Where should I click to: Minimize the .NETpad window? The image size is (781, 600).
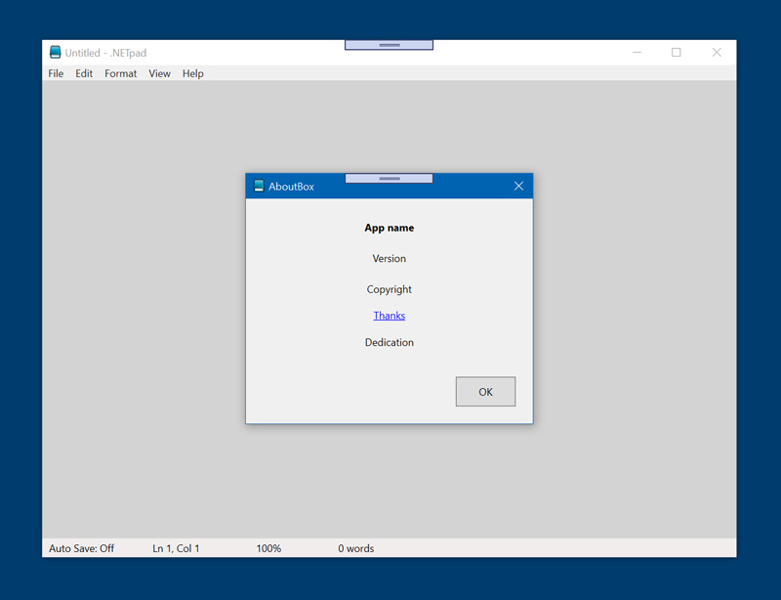[637, 53]
